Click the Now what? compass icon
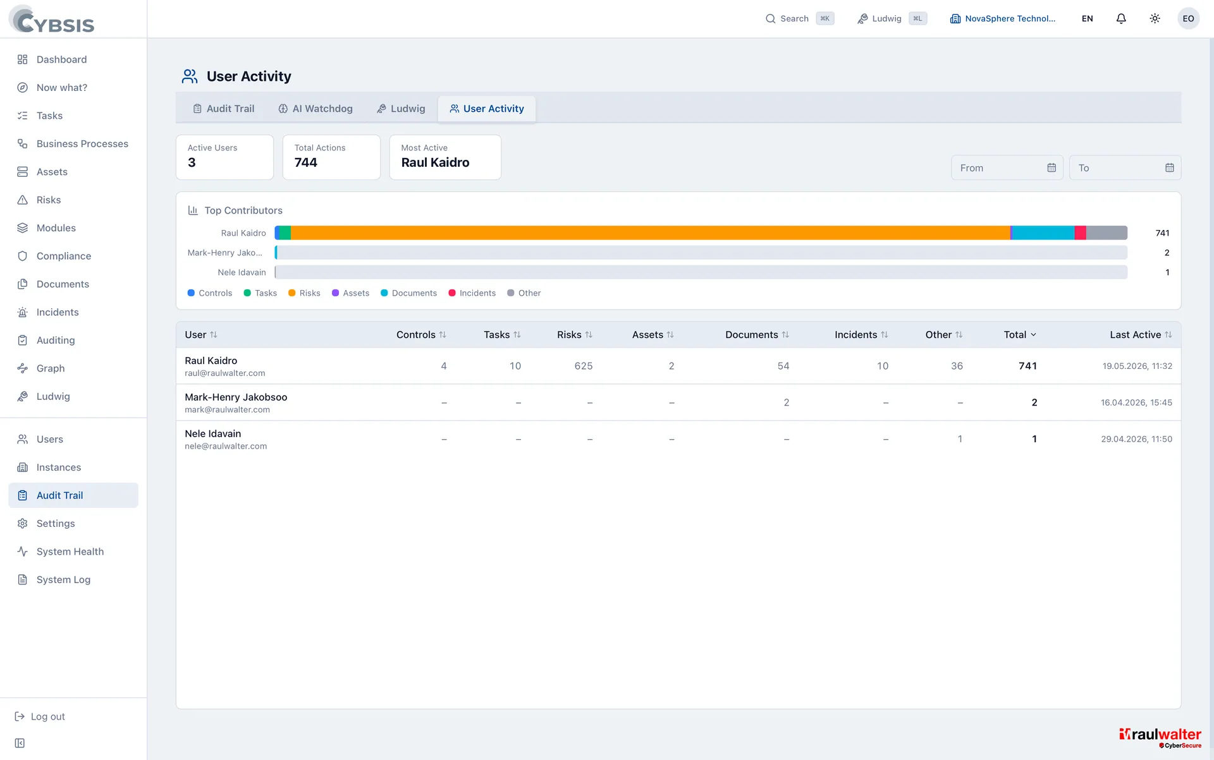 [23, 87]
